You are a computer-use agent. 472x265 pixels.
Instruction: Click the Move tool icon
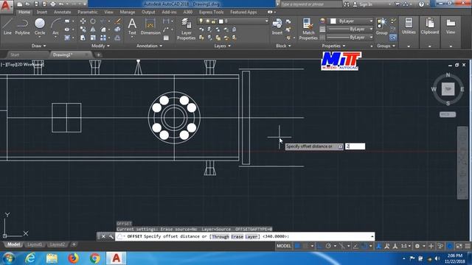[x=83, y=21]
